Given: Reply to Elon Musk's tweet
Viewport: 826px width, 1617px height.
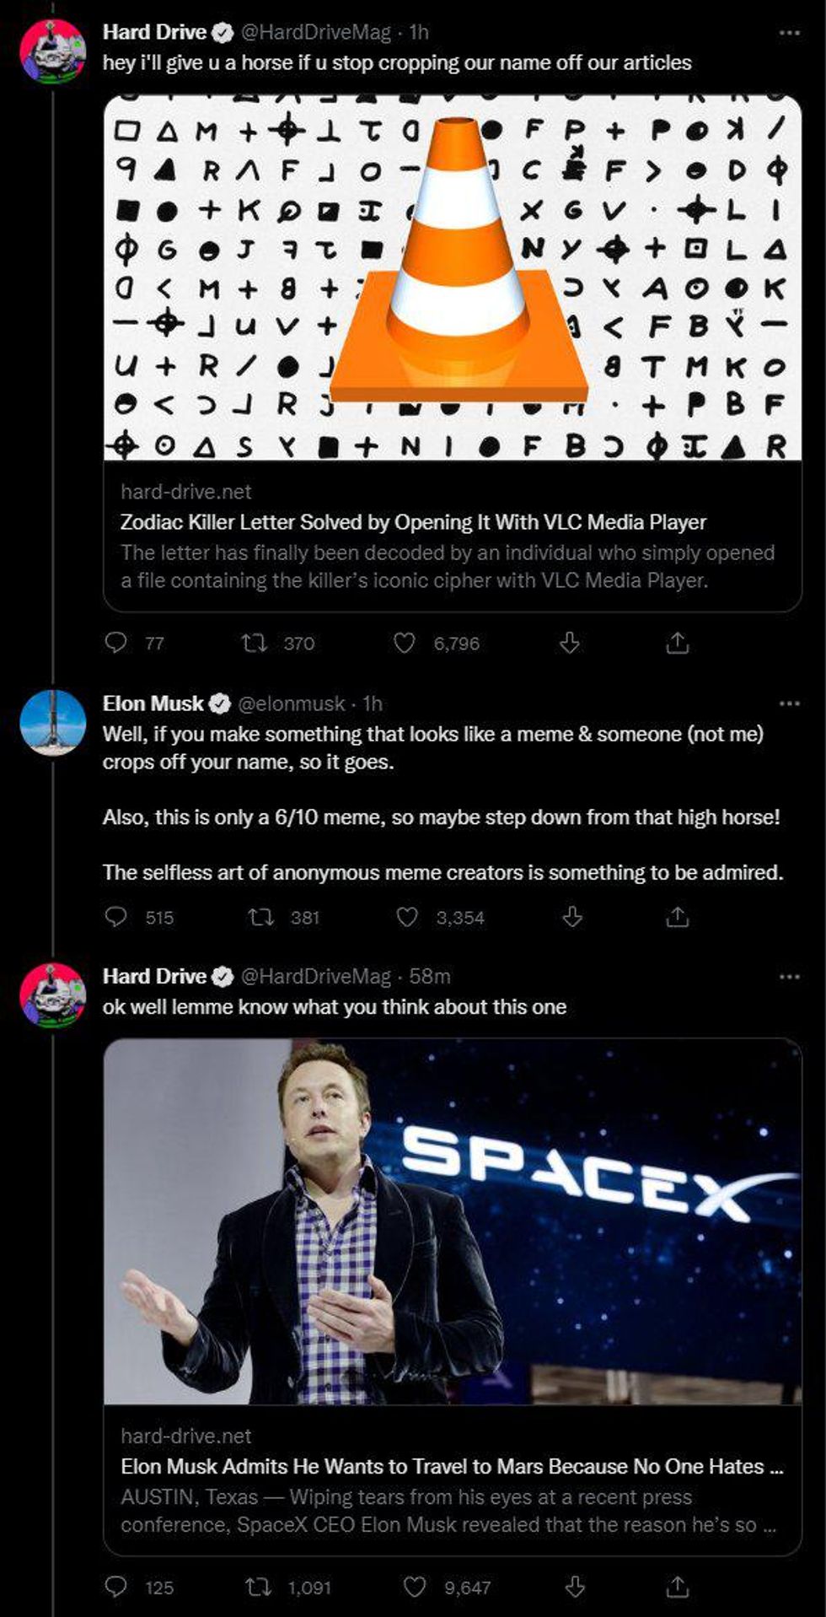Looking at the screenshot, I should 115,917.
